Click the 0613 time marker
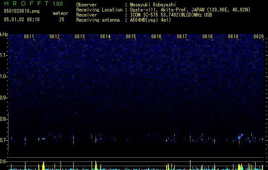The height and width of the screenshot is (170, 268). pos(80,37)
